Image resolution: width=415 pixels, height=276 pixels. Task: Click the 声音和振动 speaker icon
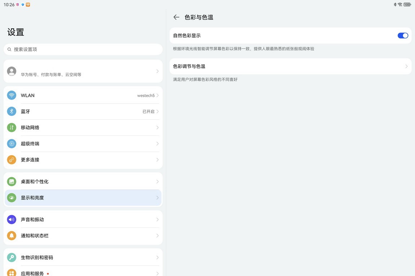point(12,220)
